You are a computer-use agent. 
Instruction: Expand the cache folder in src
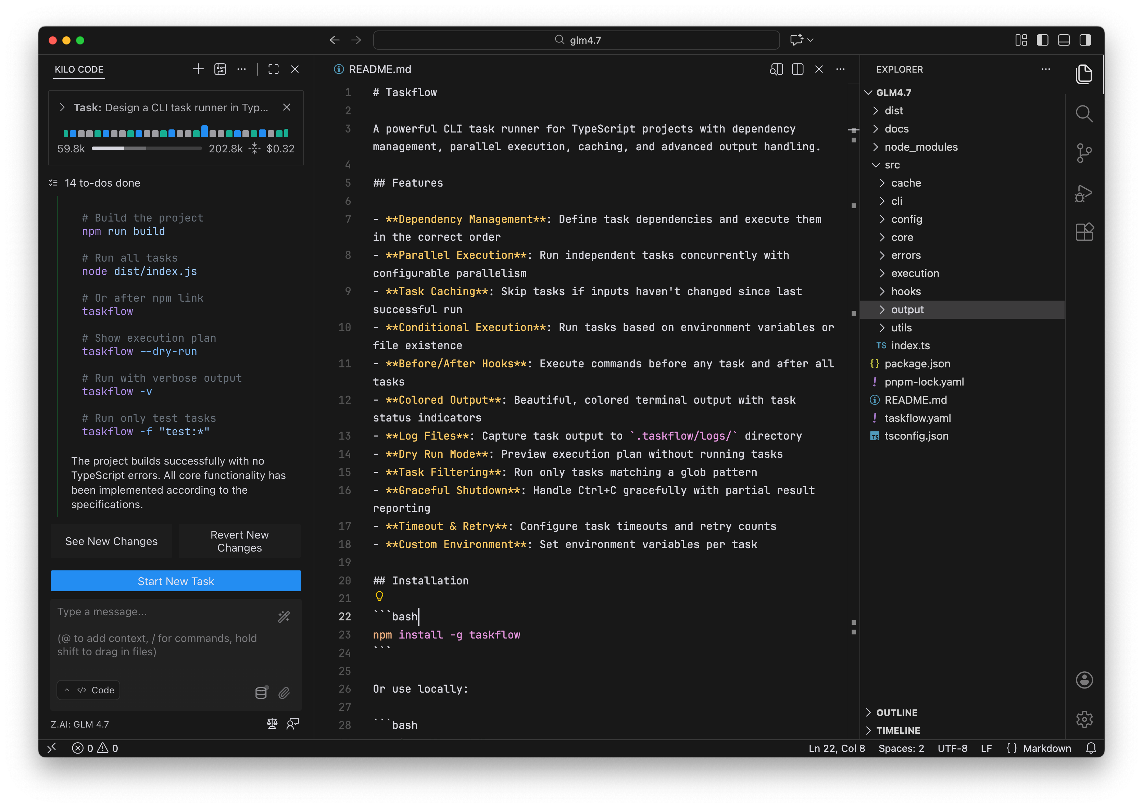906,183
